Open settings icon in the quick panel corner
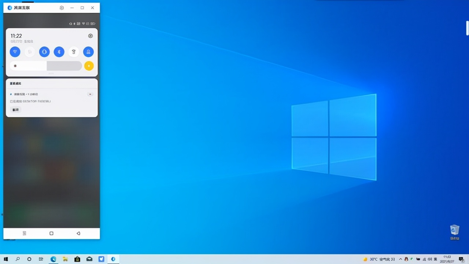The width and height of the screenshot is (469, 264). click(91, 36)
